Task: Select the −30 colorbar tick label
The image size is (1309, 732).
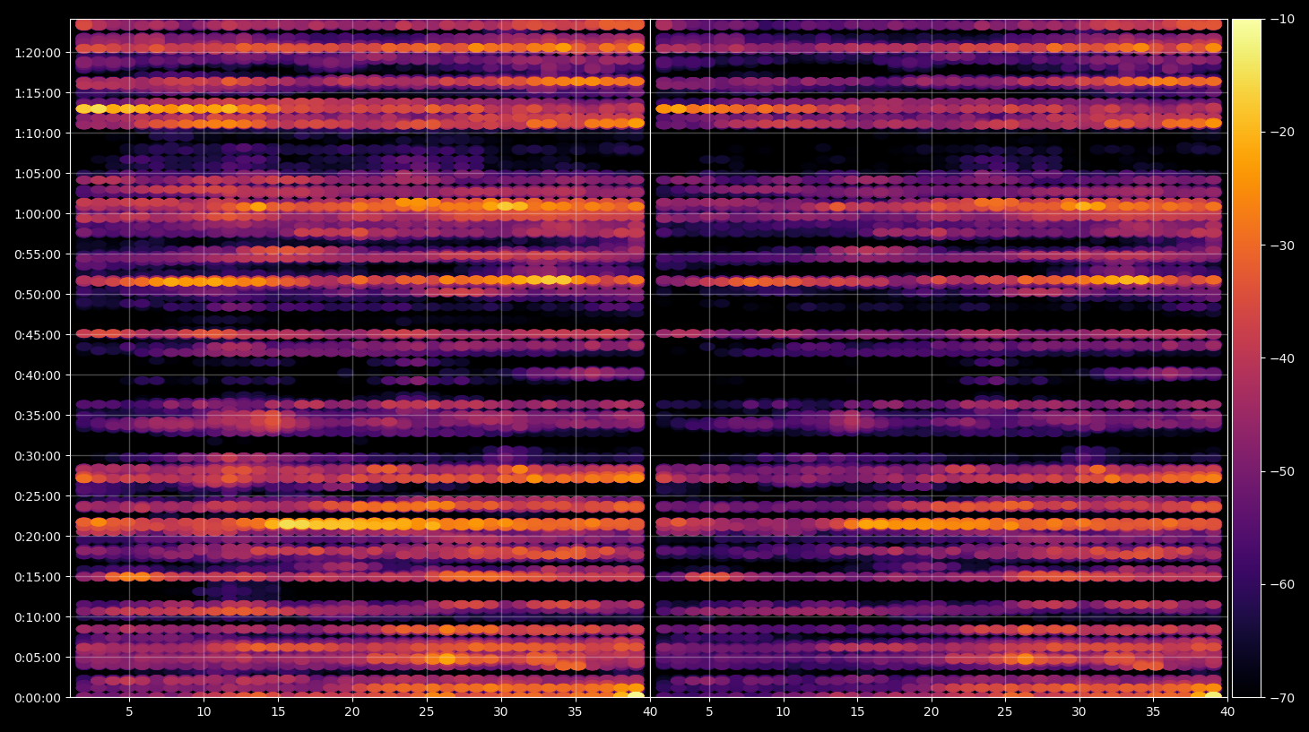Action: pyautogui.click(x=1282, y=245)
